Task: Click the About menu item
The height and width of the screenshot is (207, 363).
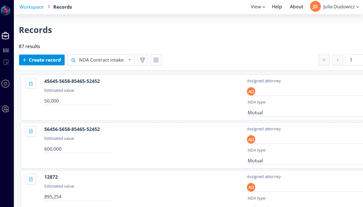Action: pos(296,7)
